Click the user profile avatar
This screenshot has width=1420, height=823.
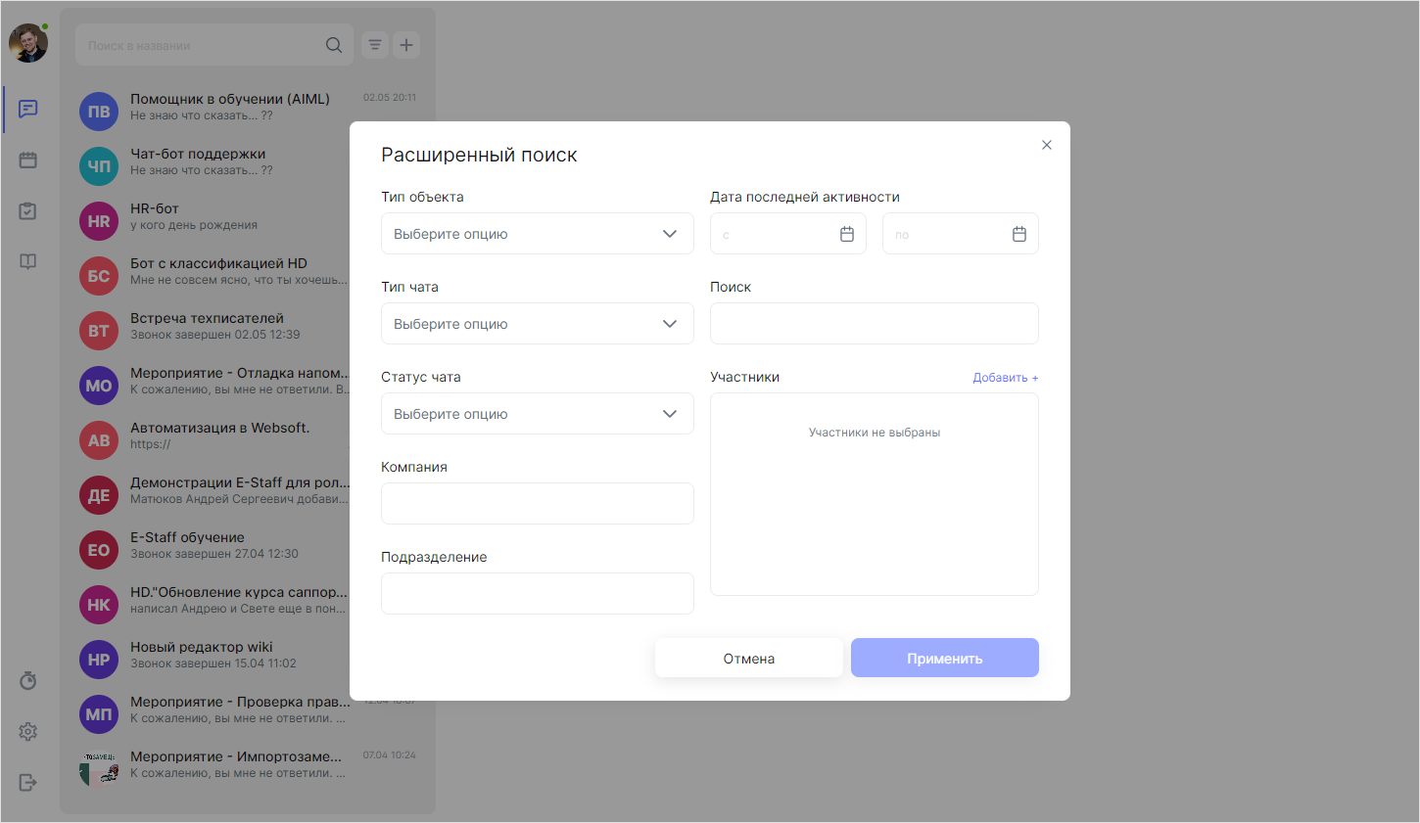[x=28, y=43]
